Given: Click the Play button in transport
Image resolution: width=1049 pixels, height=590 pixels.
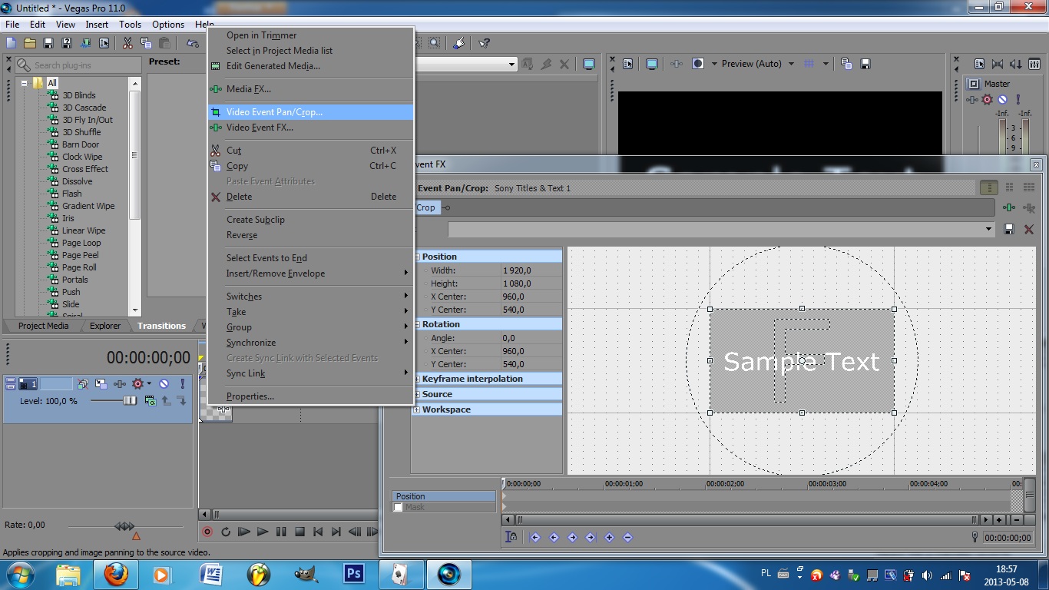Looking at the screenshot, I should (263, 532).
